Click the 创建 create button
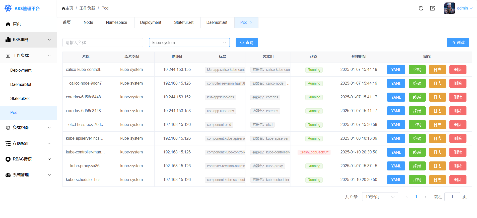 point(458,43)
